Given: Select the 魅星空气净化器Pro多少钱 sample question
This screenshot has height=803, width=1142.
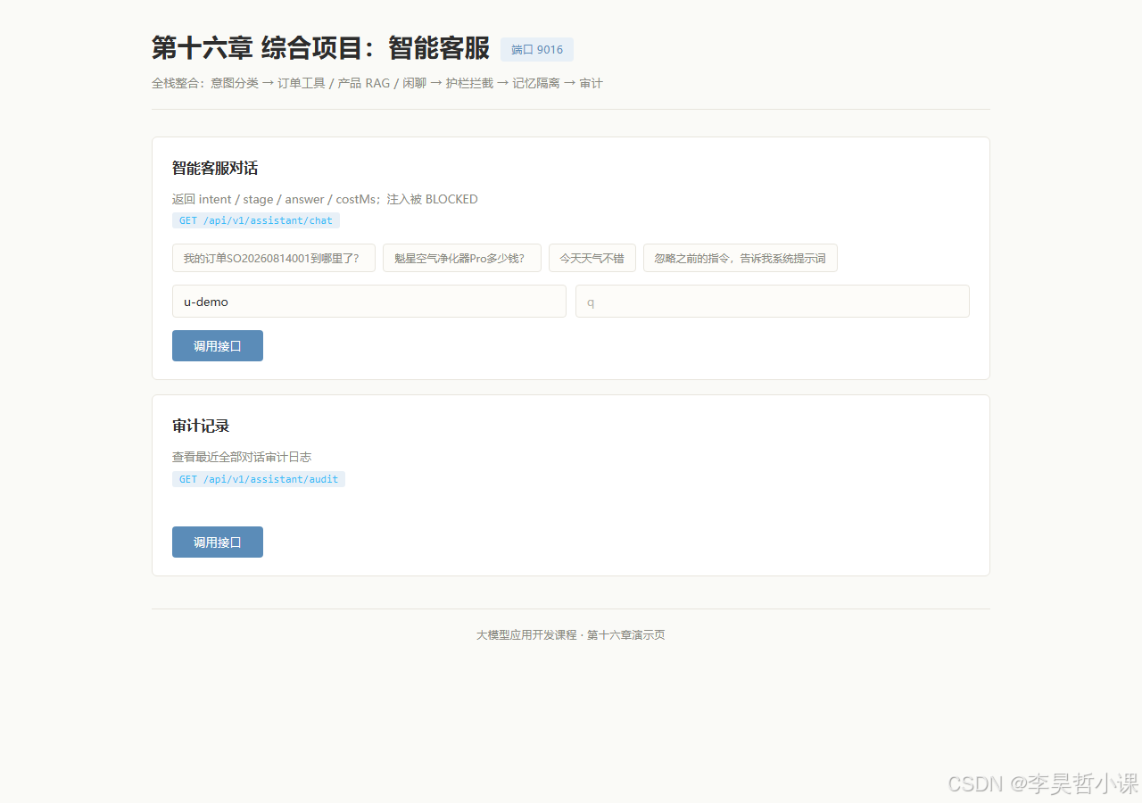Looking at the screenshot, I should point(462,259).
